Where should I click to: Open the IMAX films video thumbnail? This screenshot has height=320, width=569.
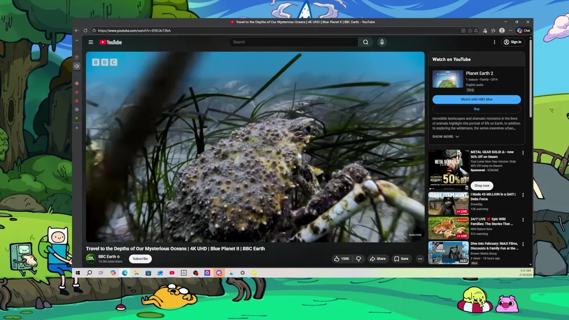point(449,252)
